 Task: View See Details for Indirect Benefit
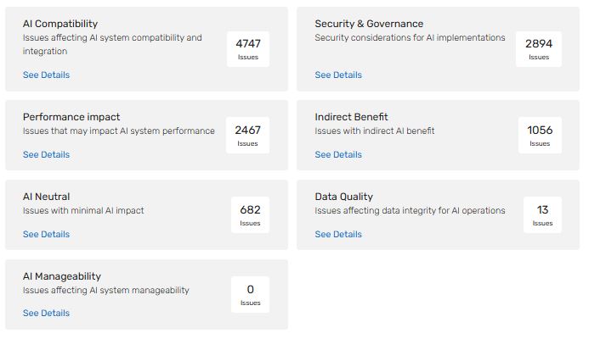(x=338, y=155)
